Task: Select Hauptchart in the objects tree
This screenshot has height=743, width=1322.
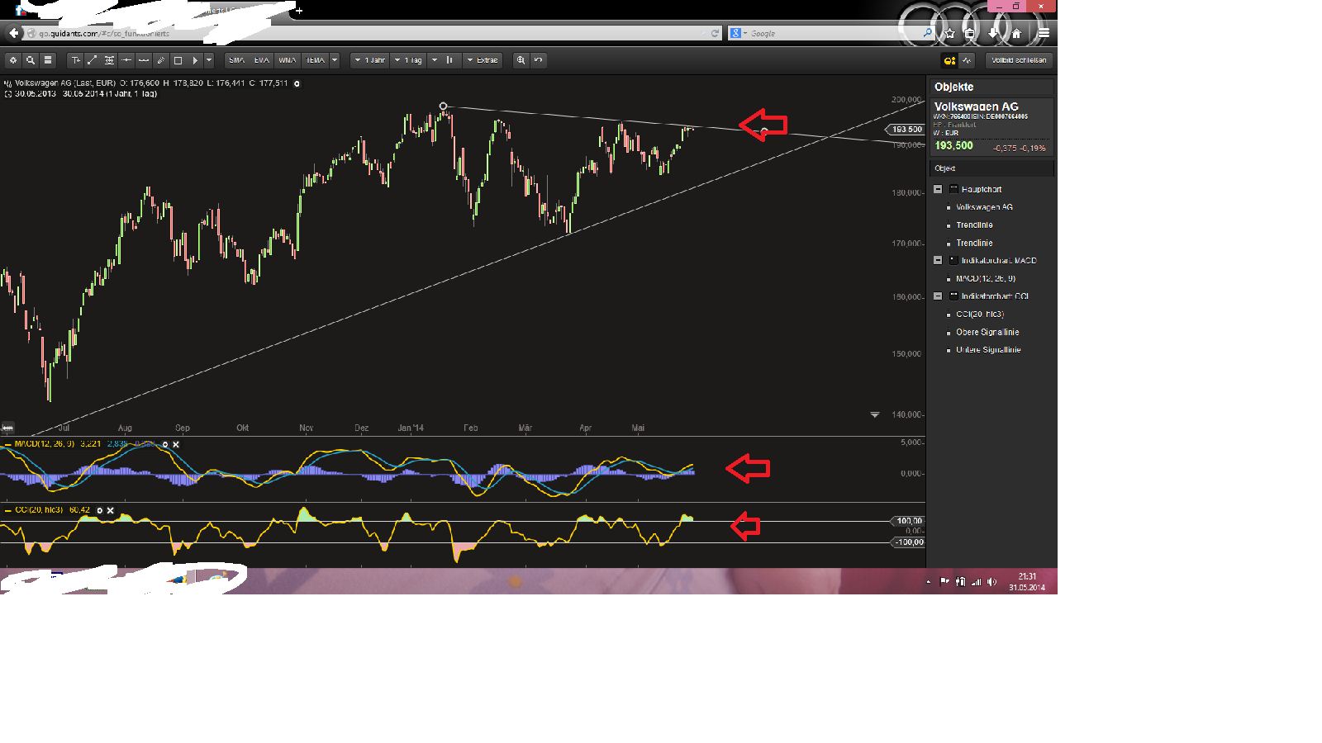Action: (981, 189)
